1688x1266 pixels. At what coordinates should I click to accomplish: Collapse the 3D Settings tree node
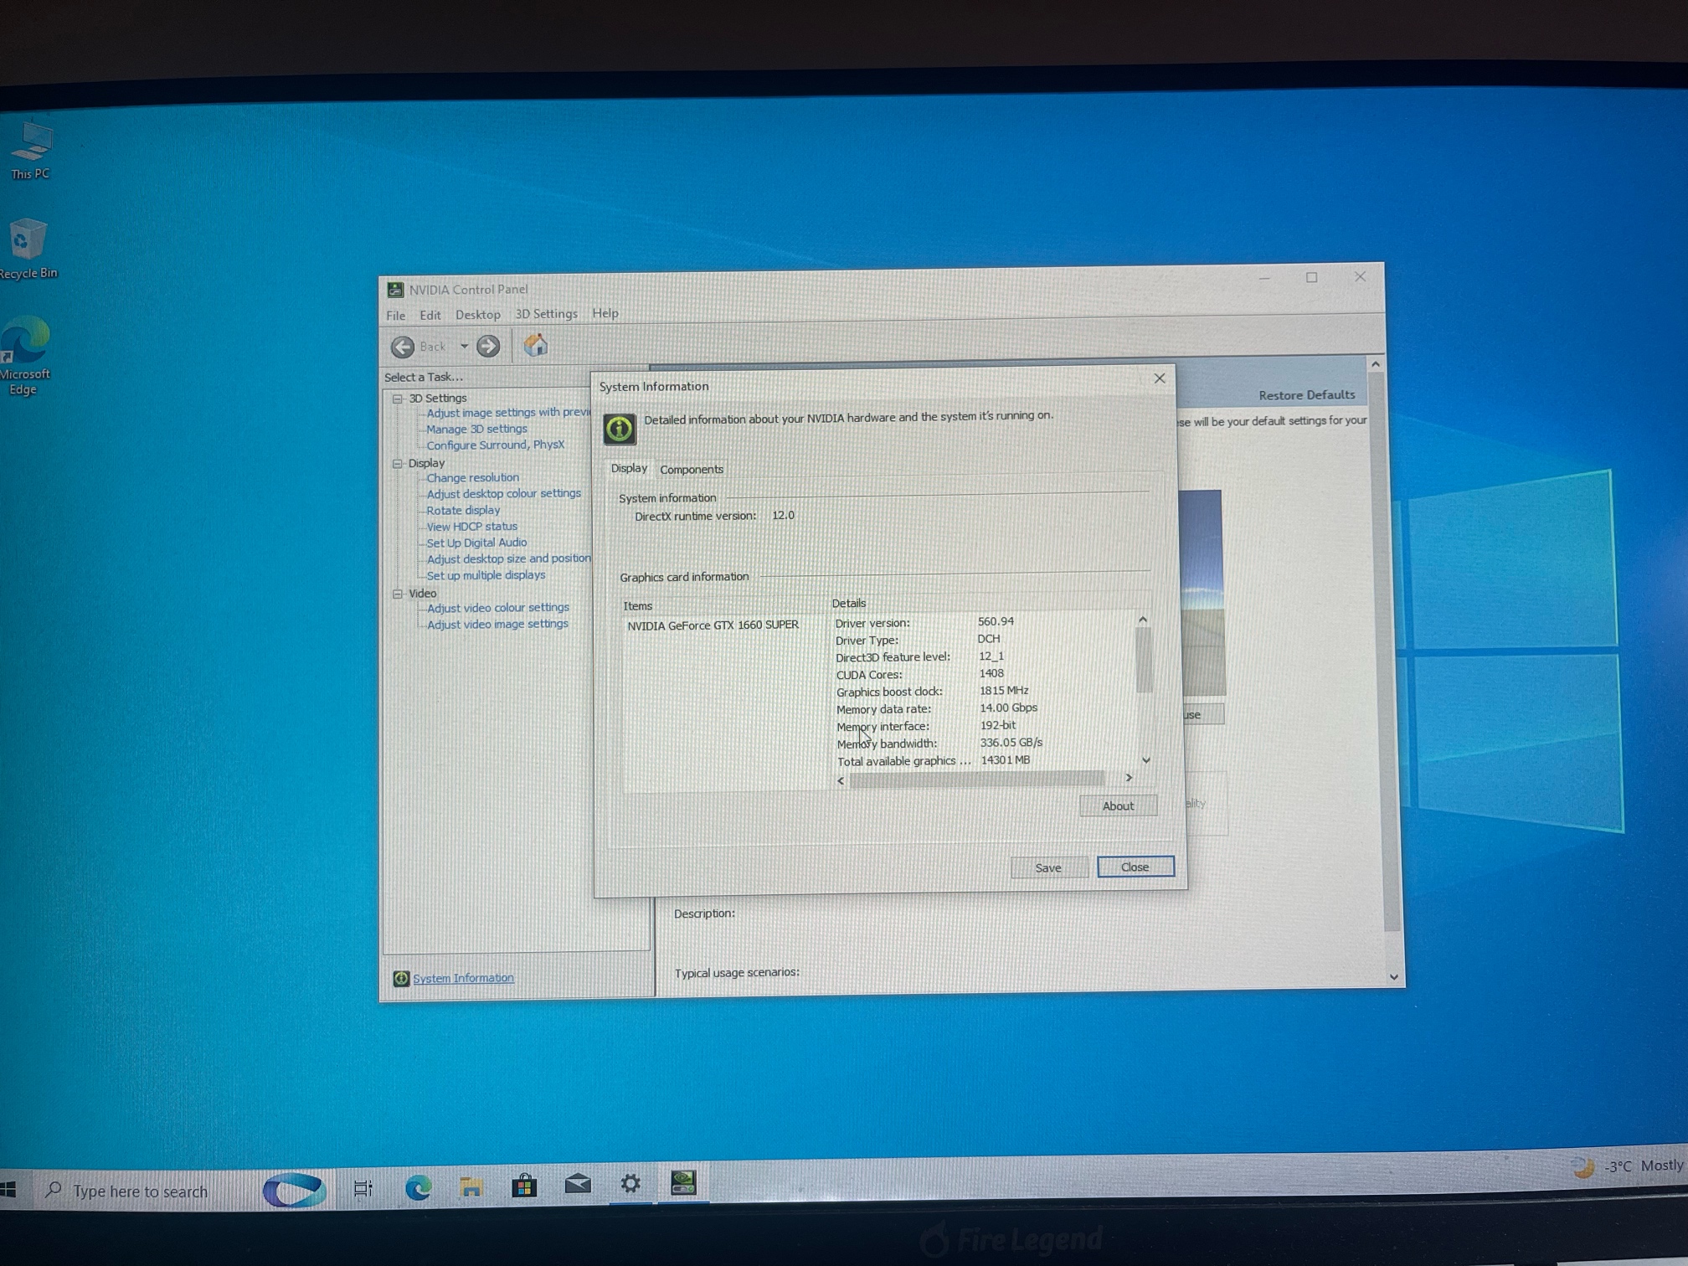click(x=398, y=399)
